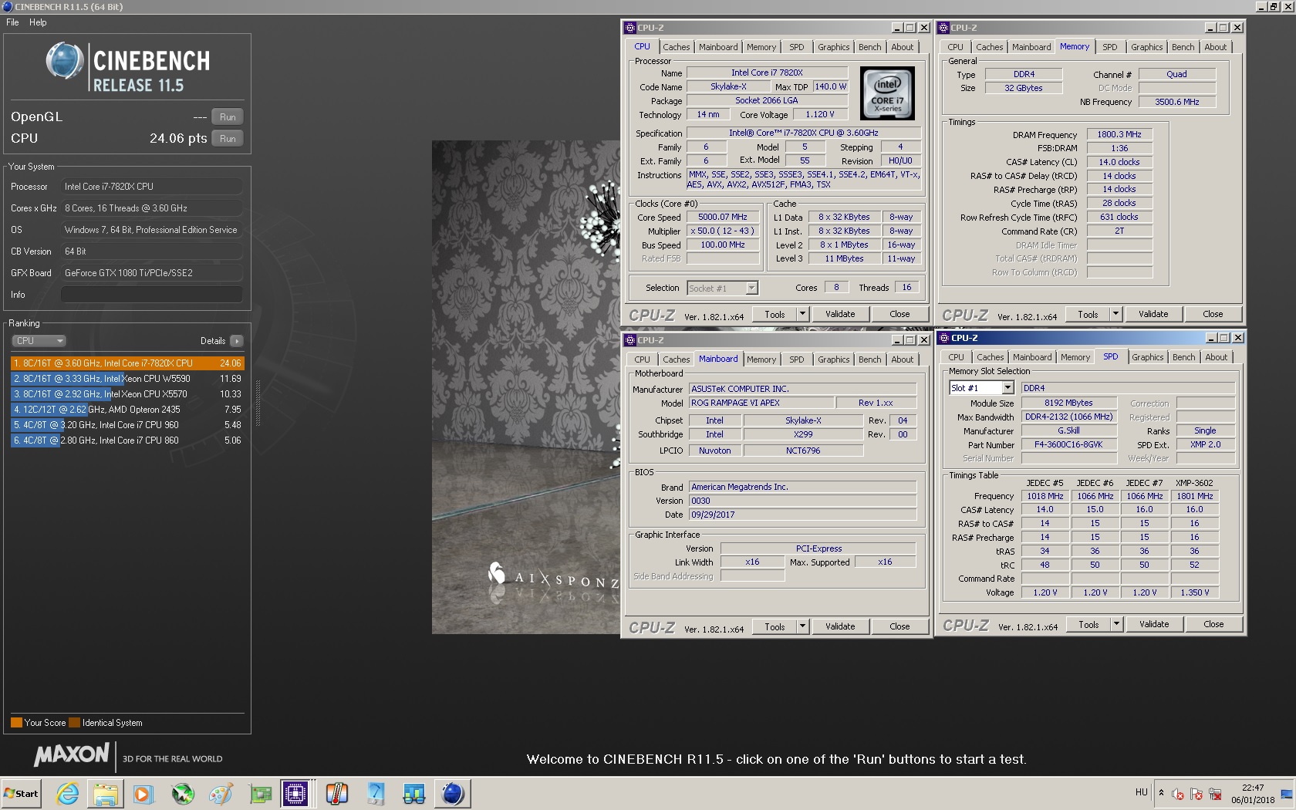Click the Cinebench sphere logo
This screenshot has width=1296, height=810.
(65, 61)
